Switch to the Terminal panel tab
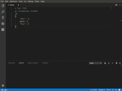Screen dimensions: 122x91 pyautogui.click(x=45, y=63)
